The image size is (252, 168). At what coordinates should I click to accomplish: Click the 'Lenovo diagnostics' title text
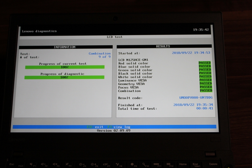click(x=39, y=31)
